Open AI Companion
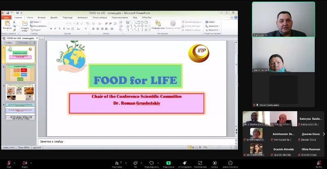The width and height of the screenshot is (327, 169). 184,162
